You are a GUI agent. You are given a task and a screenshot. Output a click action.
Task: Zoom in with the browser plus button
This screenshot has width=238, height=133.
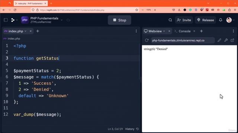(x=155, y=10)
